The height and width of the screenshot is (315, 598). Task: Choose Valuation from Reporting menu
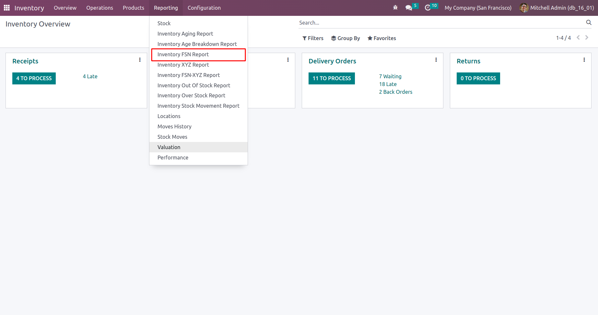pyautogui.click(x=169, y=147)
